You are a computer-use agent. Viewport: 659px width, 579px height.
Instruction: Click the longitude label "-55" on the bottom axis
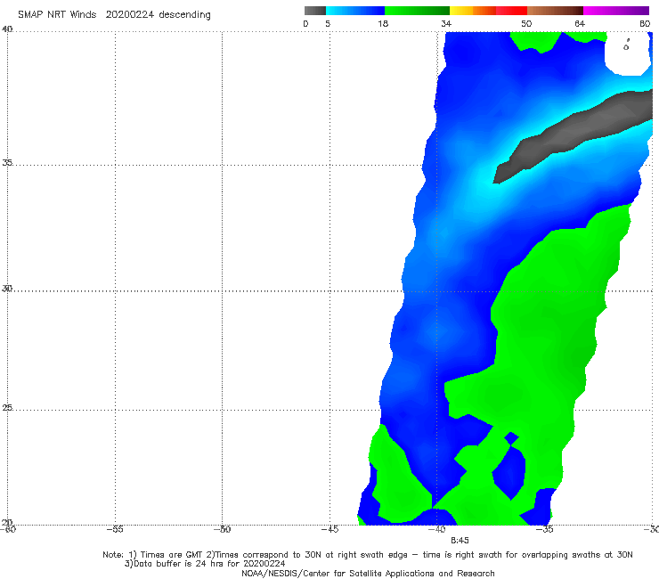[x=115, y=529]
